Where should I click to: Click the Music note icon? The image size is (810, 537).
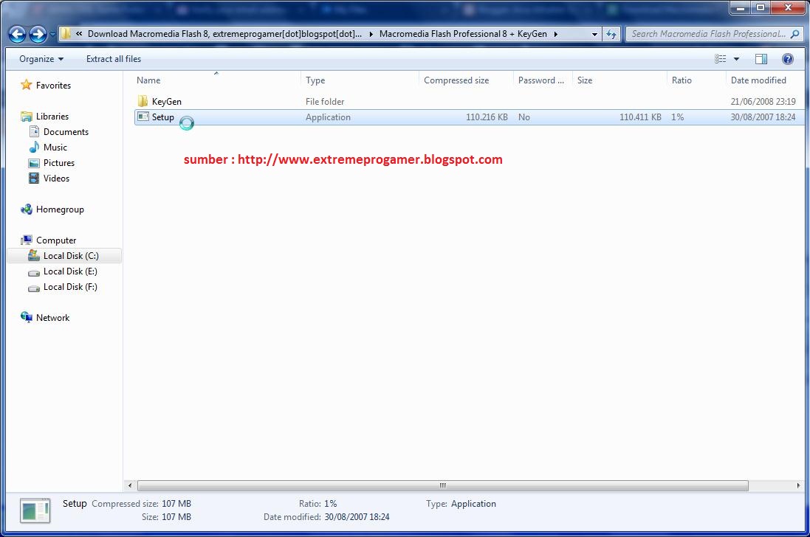point(34,147)
